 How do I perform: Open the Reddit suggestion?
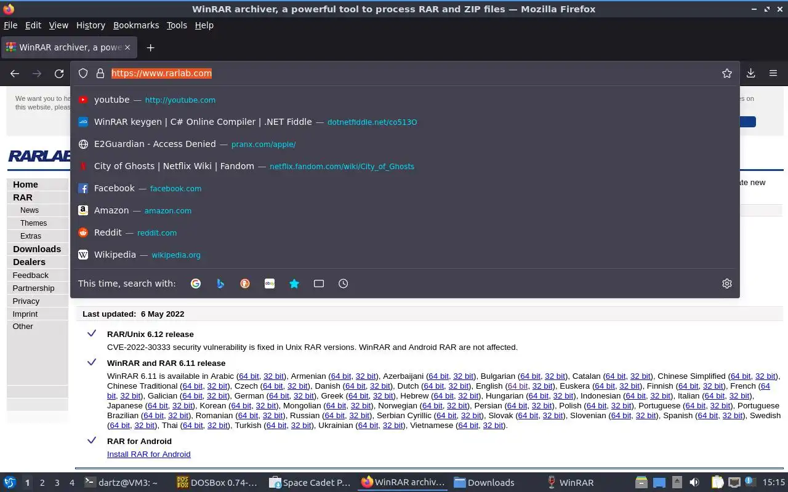point(405,232)
